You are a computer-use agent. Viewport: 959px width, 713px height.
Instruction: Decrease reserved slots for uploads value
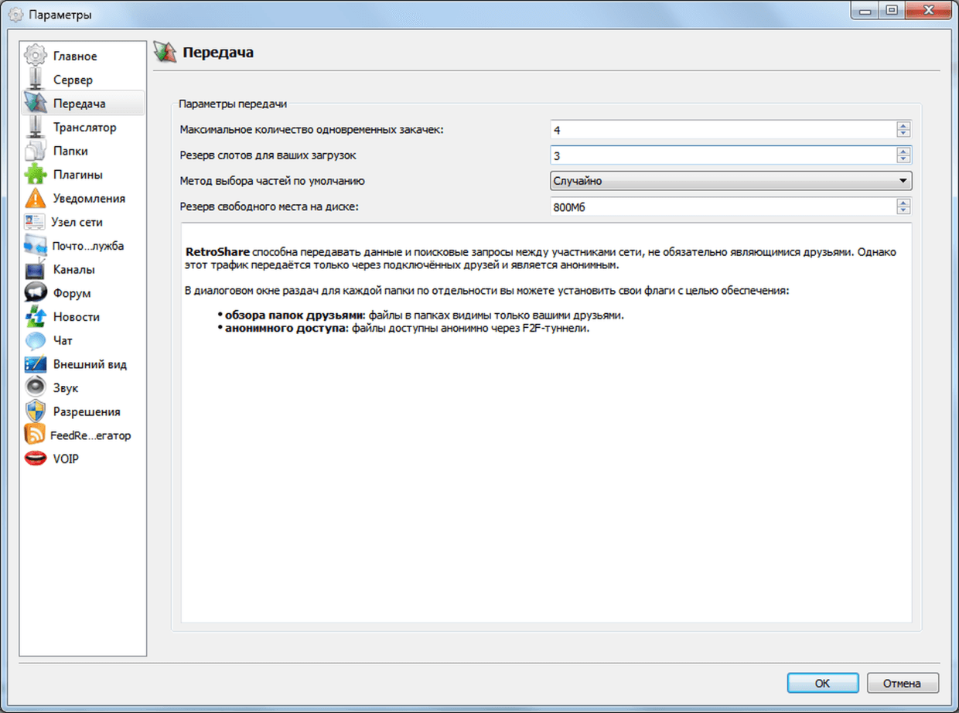(x=903, y=159)
